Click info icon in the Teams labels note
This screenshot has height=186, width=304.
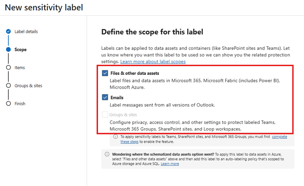pos(116,137)
